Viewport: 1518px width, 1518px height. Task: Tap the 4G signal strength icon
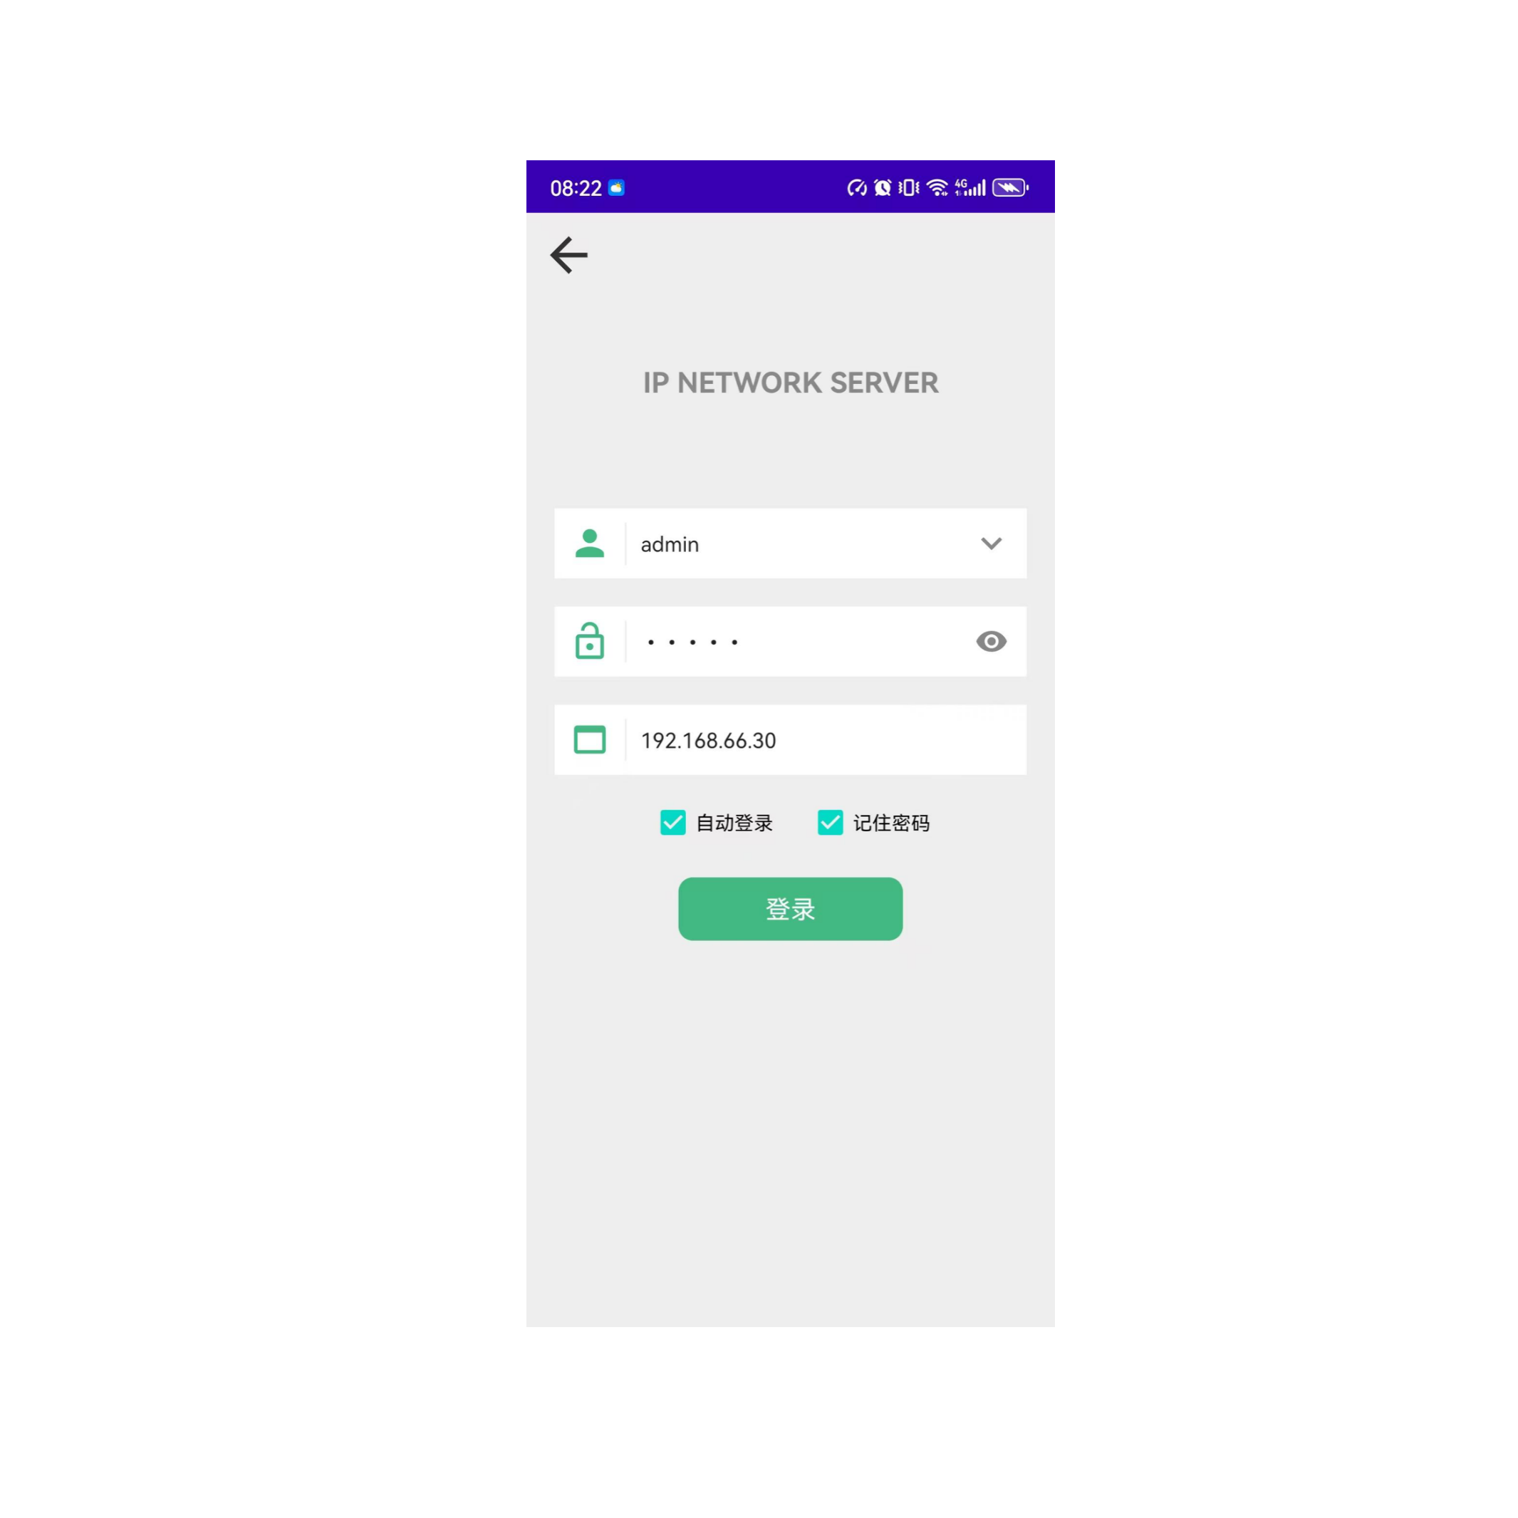(970, 188)
